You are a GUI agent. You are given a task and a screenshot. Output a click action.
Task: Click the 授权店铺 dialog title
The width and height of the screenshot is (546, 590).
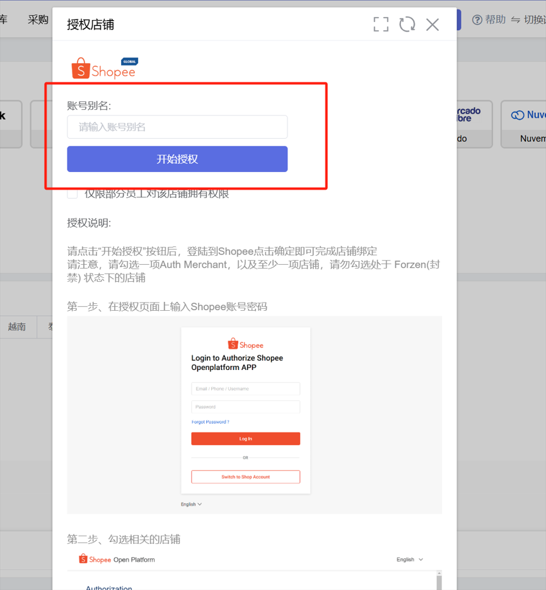pyautogui.click(x=90, y=25)
